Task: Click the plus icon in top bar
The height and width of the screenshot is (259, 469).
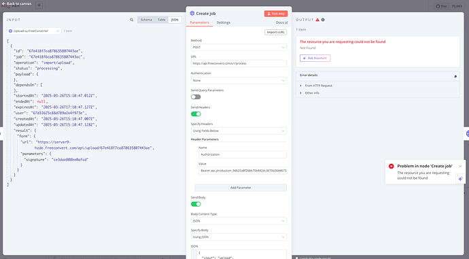Action: pos(39,5)
